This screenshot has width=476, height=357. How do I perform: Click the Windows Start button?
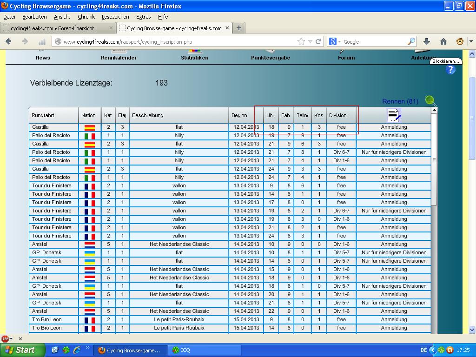tap(22, 350)
